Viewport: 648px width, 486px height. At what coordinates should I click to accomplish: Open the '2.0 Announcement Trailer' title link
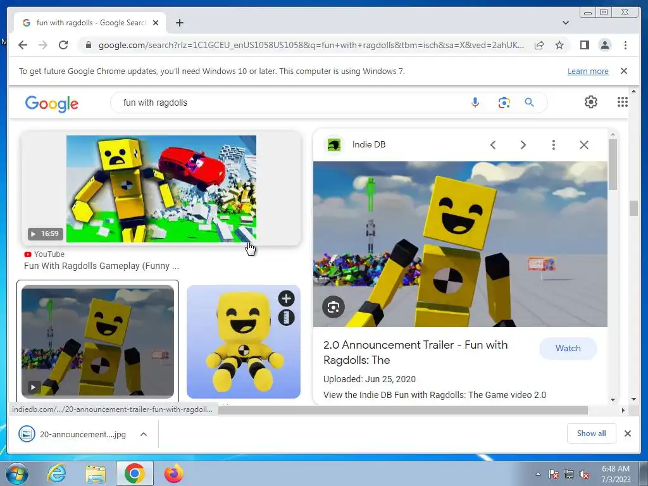(x=415, y=352)
